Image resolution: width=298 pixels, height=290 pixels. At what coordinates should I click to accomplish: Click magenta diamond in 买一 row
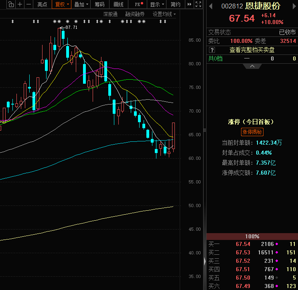tap(277, 244)
